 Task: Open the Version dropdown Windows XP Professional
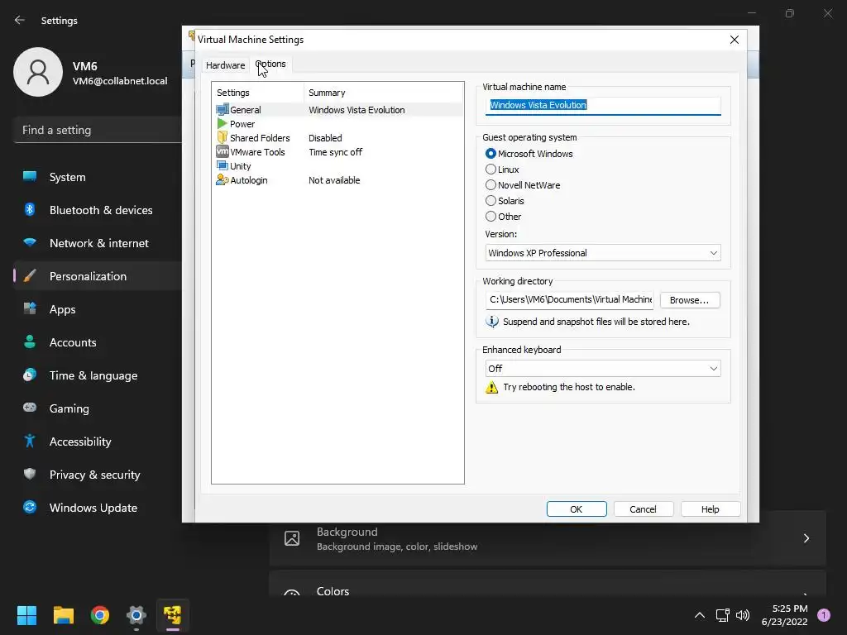pyautogui.click(x=603, y=253)
